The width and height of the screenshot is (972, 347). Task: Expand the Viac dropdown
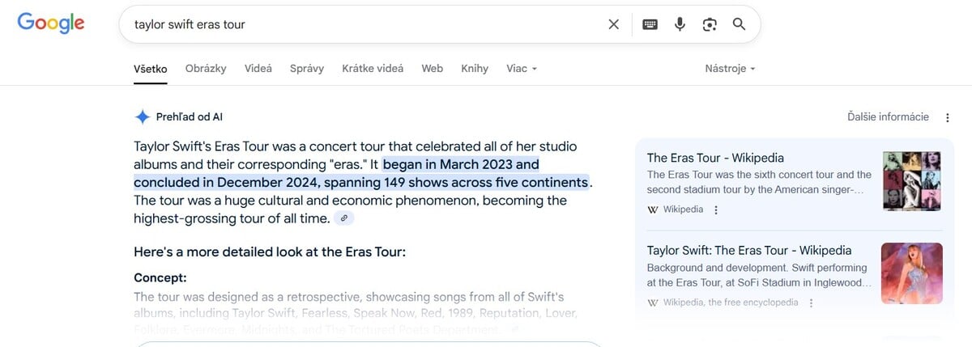[522, 69]
